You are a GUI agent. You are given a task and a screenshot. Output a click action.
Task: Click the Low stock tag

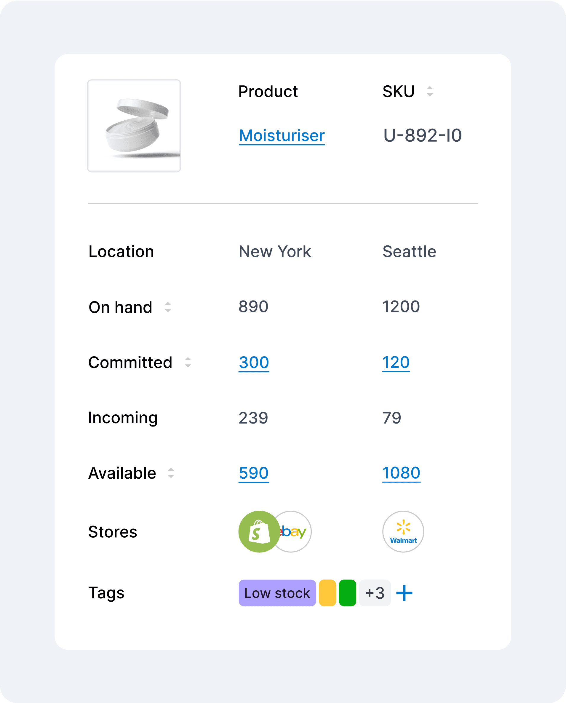[277, 593]
